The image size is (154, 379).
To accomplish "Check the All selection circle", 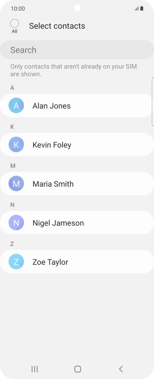I will tap(14, 24).
